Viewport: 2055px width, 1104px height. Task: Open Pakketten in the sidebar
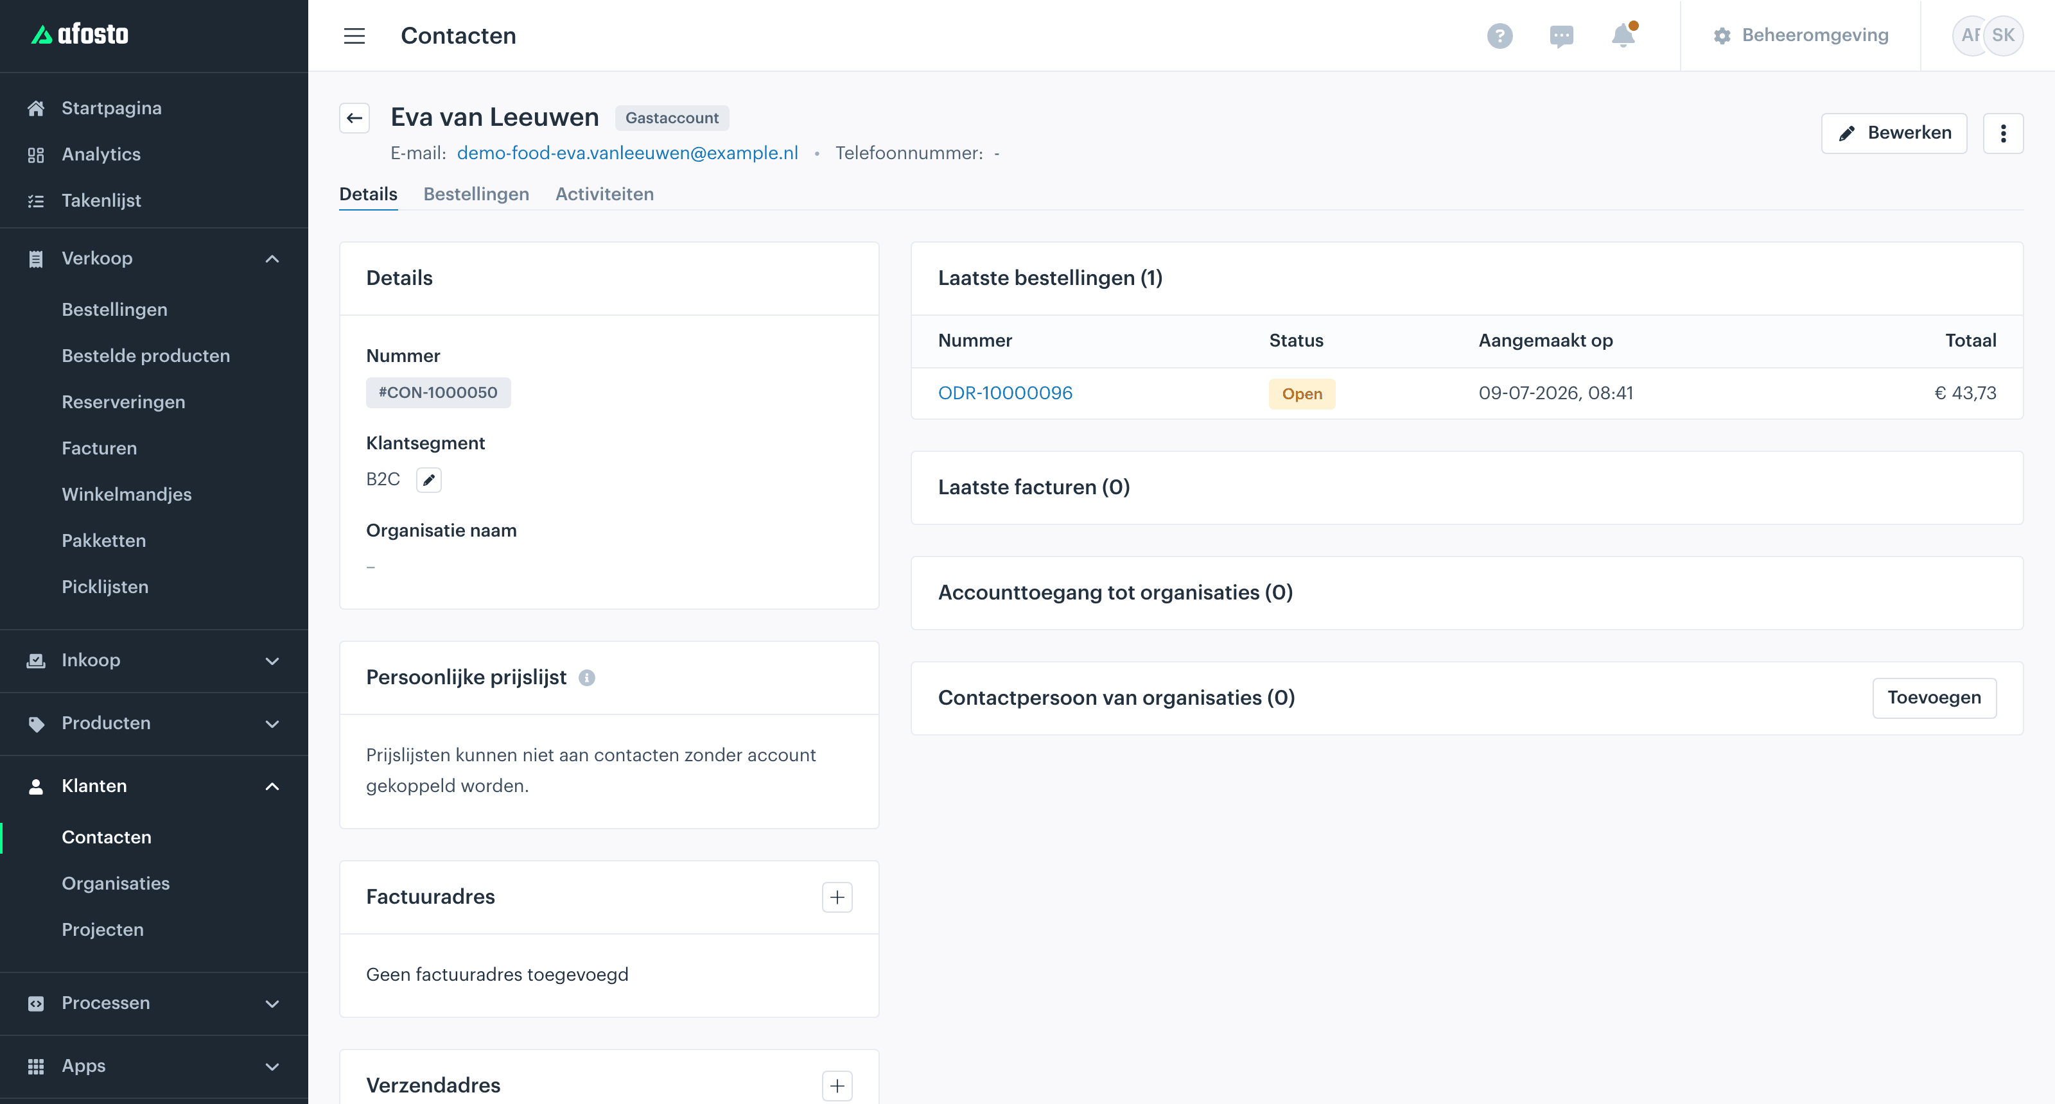point(103,540)
